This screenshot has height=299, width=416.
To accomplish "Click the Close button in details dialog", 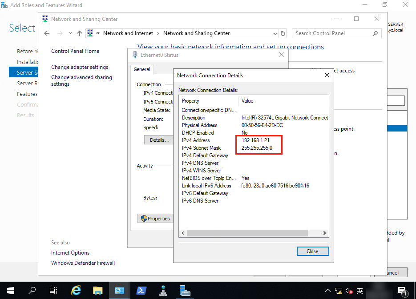I will pos(312,251).
